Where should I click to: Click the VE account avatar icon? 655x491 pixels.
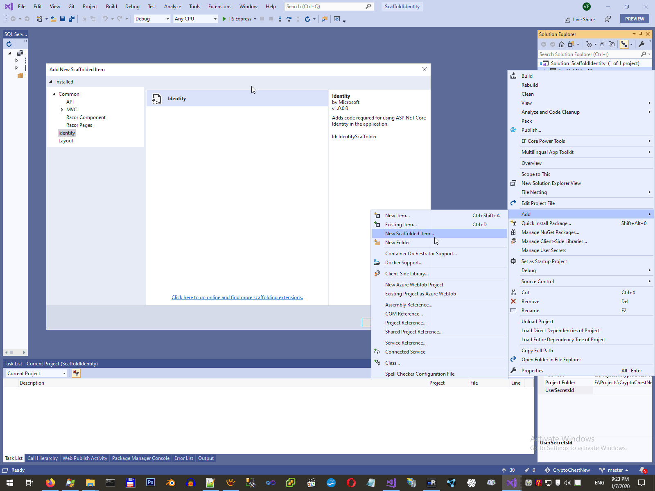coord(587,7)
